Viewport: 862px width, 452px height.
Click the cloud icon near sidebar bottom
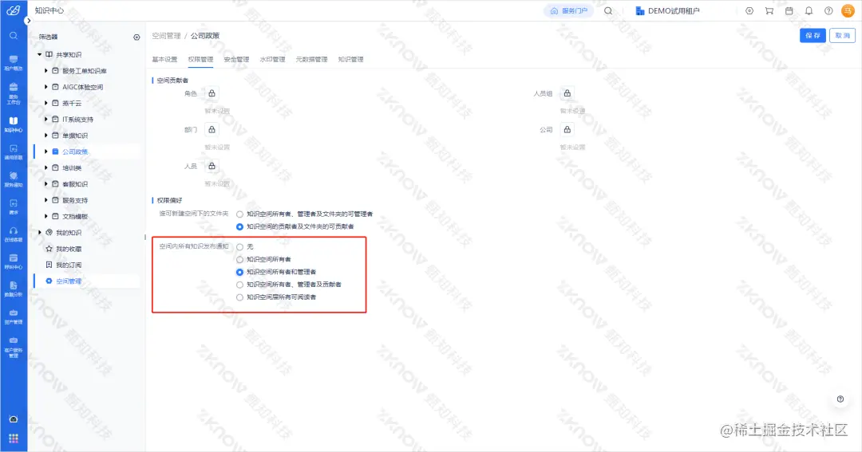14,419
